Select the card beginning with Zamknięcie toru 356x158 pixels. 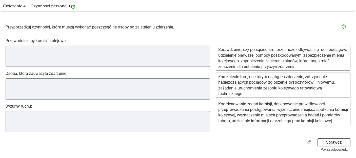tap(283, 85)
